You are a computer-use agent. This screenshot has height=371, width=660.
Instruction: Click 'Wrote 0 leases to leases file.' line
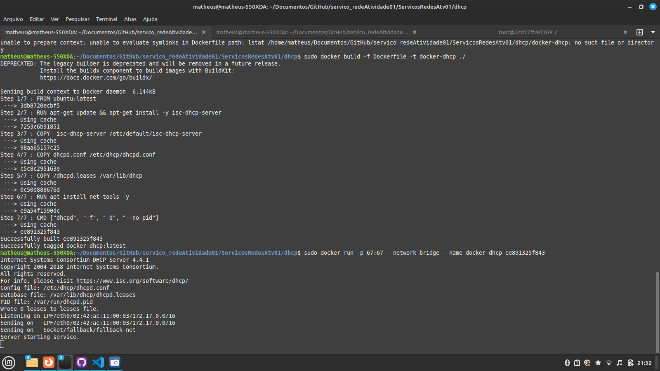click(50, 309)
